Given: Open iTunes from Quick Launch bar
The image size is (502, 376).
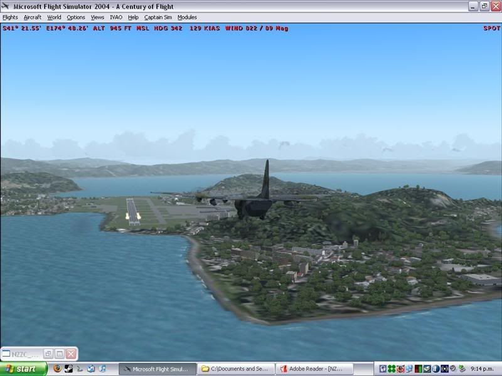Looking at the screenshot, I should pos(102,369).
